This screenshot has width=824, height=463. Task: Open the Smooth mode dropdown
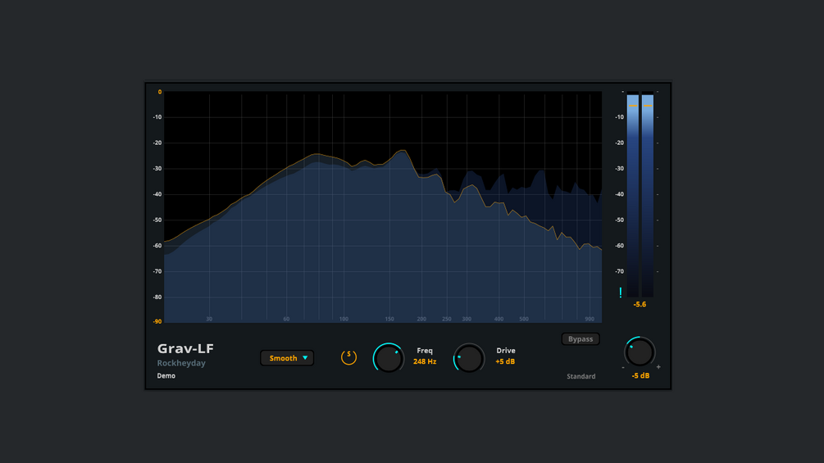(287, 358)
